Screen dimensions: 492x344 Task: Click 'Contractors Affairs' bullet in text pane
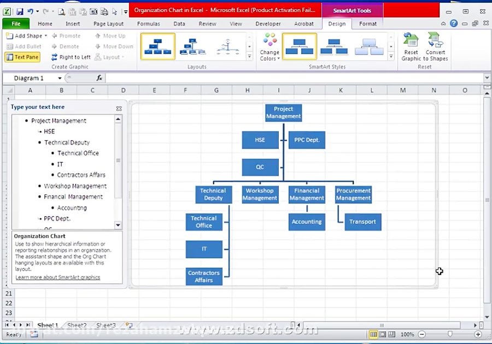81,175
